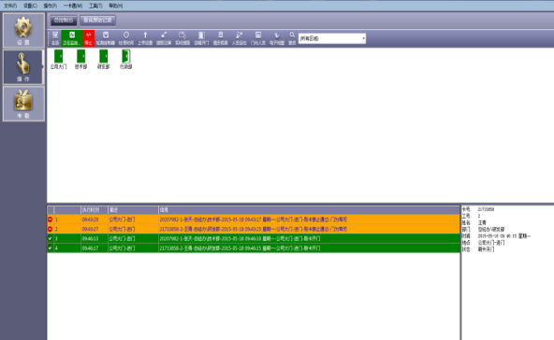Viewport: 554px width, 340px height.
Task: Expand the All Zones (所有区域) dropdown
Action: pos(363,38)
